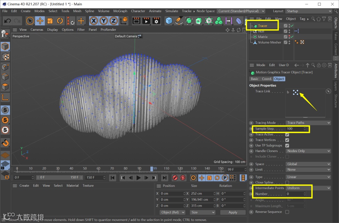Open the MoGraph menu
Screen dimensions: 339x223
(x=120, y=11)
